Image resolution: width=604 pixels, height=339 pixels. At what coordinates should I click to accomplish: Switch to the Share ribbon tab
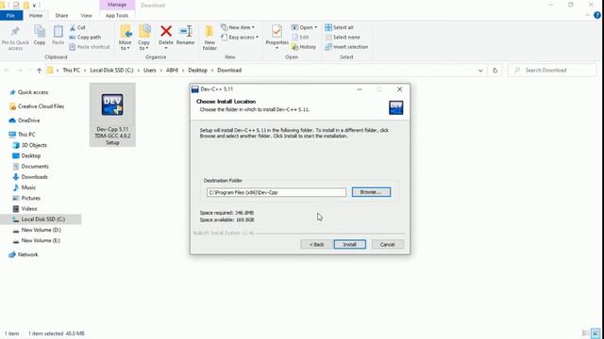pos(61,15)
